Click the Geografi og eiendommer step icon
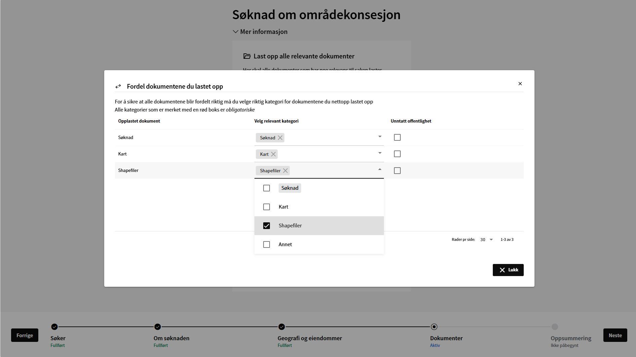The height and width of the screenshot is (357, 636). coord(282,327)
